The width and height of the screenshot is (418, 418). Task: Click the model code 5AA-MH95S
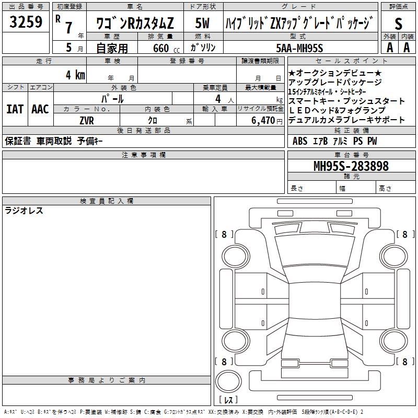(x=300, y=48)
